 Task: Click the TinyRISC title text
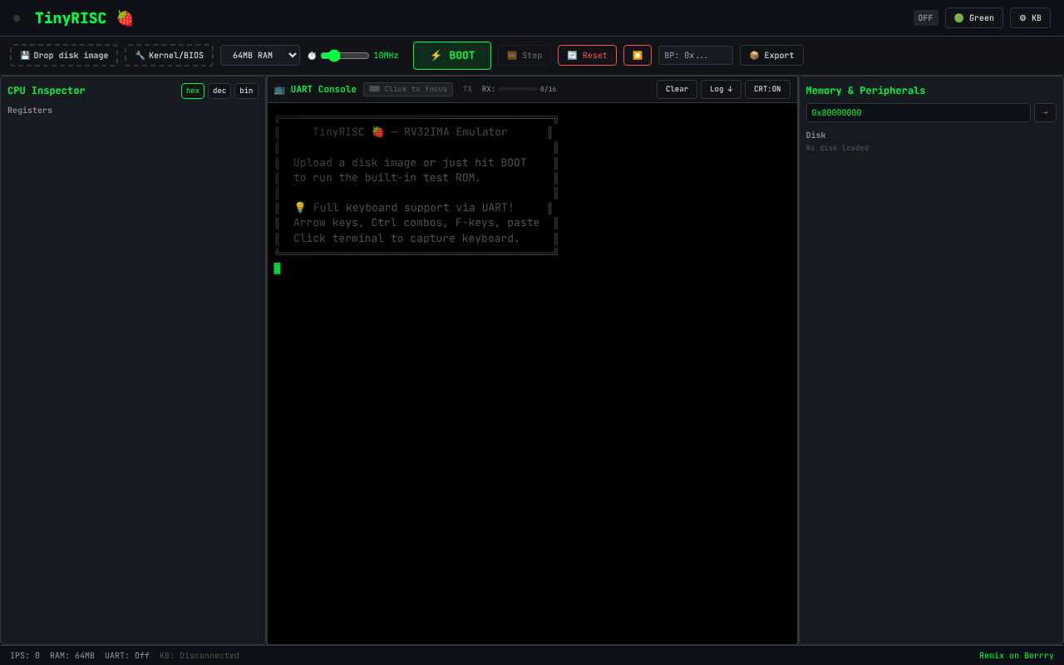(x=71, y=18)
